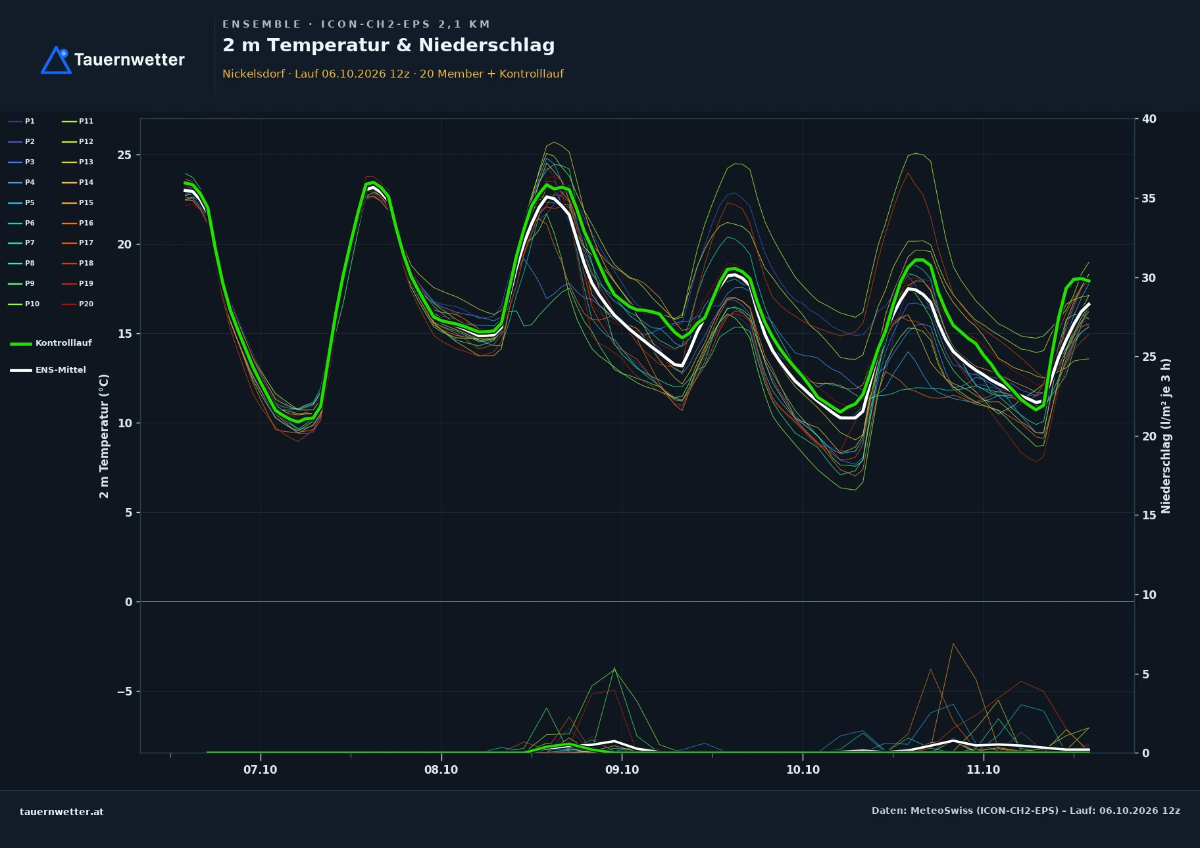Click the 11.10 date axis label

(x=983, y=770)
